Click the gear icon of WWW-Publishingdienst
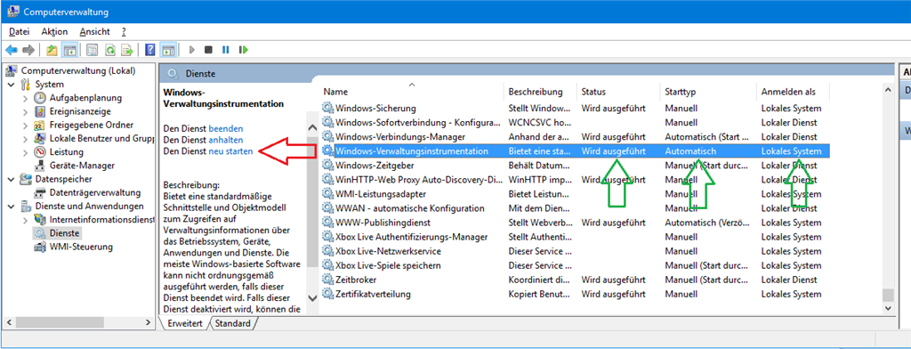 (328, 223)
